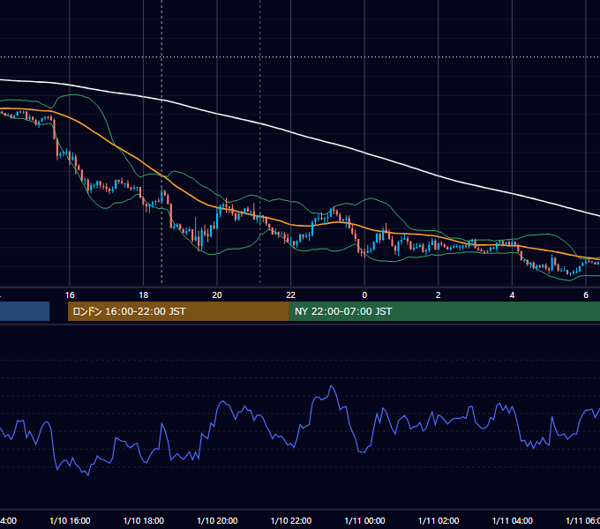
Task: Select the NY 22:00-07:00 JST session bar
Action: click(x=444, y=311)
